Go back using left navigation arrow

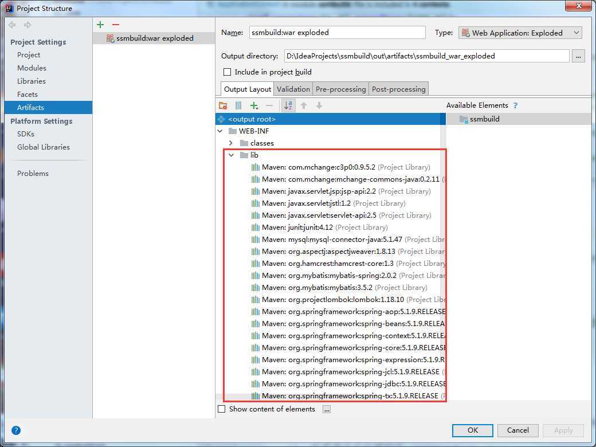click(x=12, y=25)
